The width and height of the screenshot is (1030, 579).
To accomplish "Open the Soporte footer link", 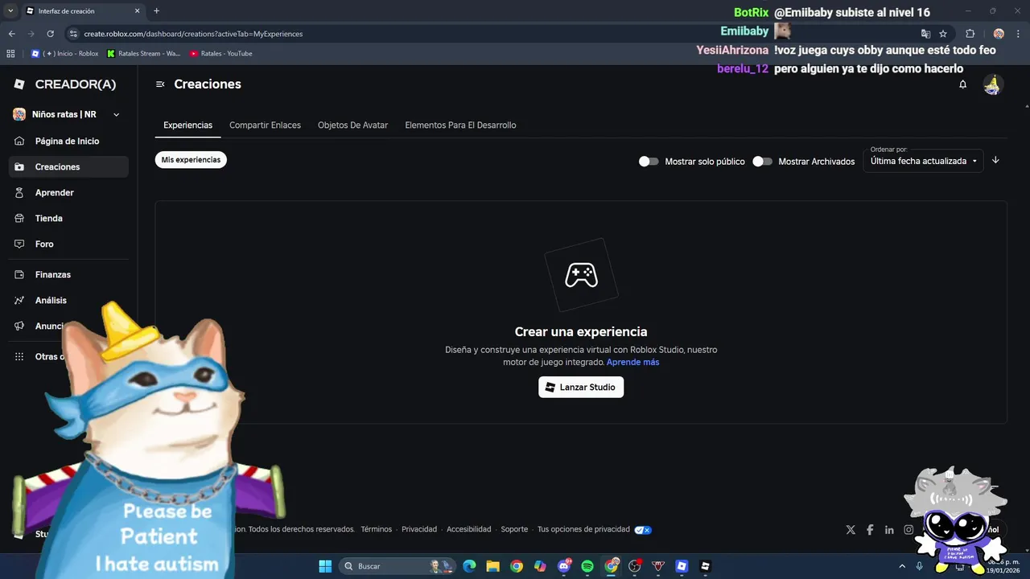I will click(514, 529).
